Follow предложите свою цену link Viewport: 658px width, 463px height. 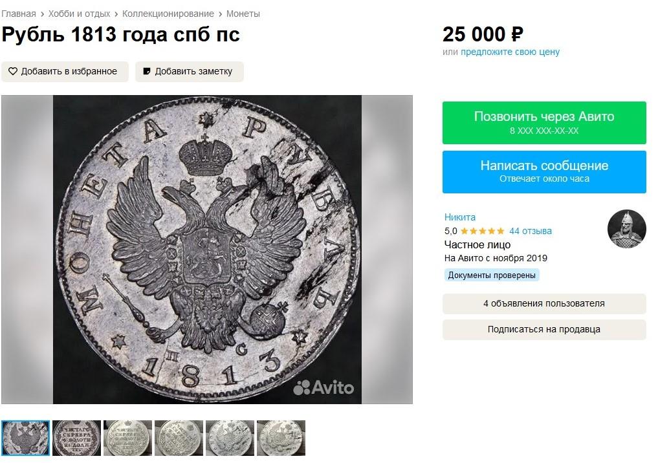point(510,52)
